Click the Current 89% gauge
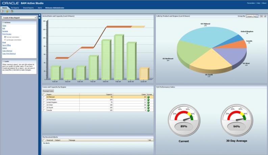The width and height of the screenshot is (268, 155). [x=184, y=120]
